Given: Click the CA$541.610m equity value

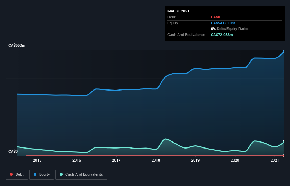Looking at the screenshot, I should click(223, 23).
